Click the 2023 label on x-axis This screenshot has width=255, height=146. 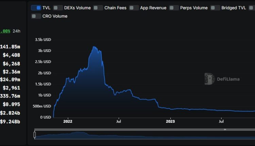[170, 121]
